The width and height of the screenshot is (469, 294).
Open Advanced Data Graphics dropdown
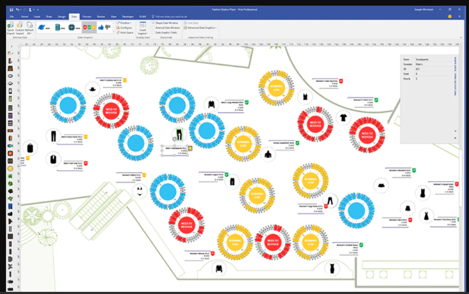click(x=200, y=27)
